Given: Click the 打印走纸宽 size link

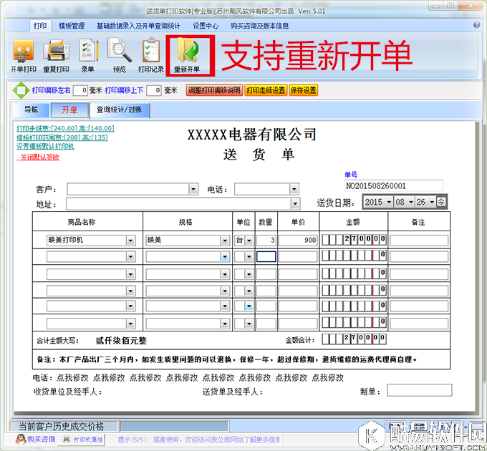Looking at the screenshot, I should pos(65,128).
